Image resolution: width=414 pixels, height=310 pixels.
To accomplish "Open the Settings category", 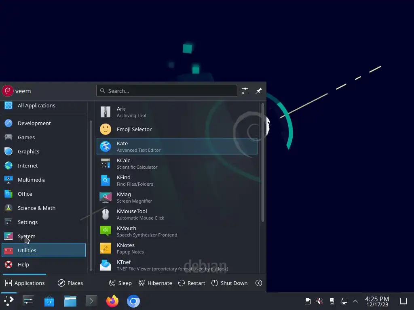I will pos(44,222).
